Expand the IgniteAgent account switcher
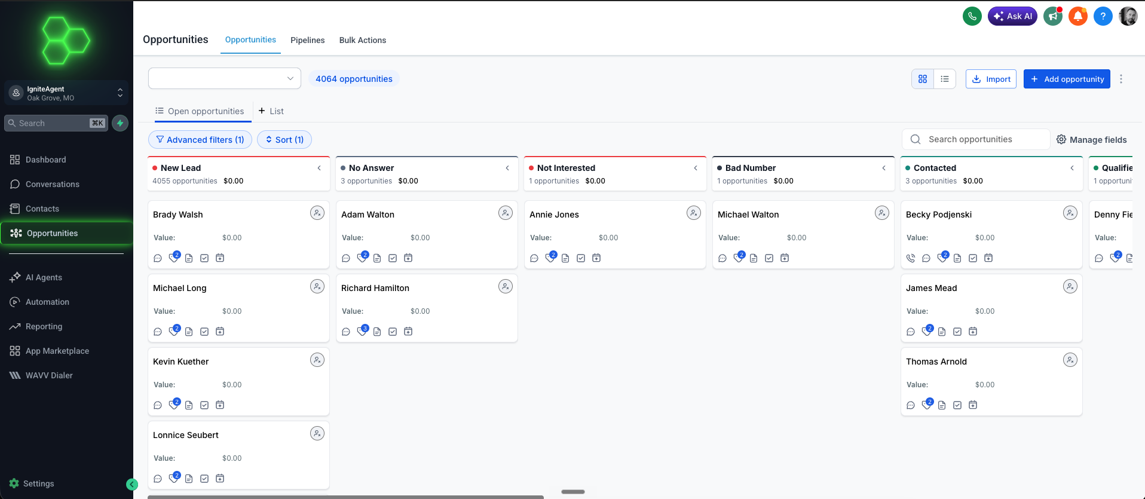Viewport: 1145px width, 499px height. pyautogui.click(x=66, y=93)
